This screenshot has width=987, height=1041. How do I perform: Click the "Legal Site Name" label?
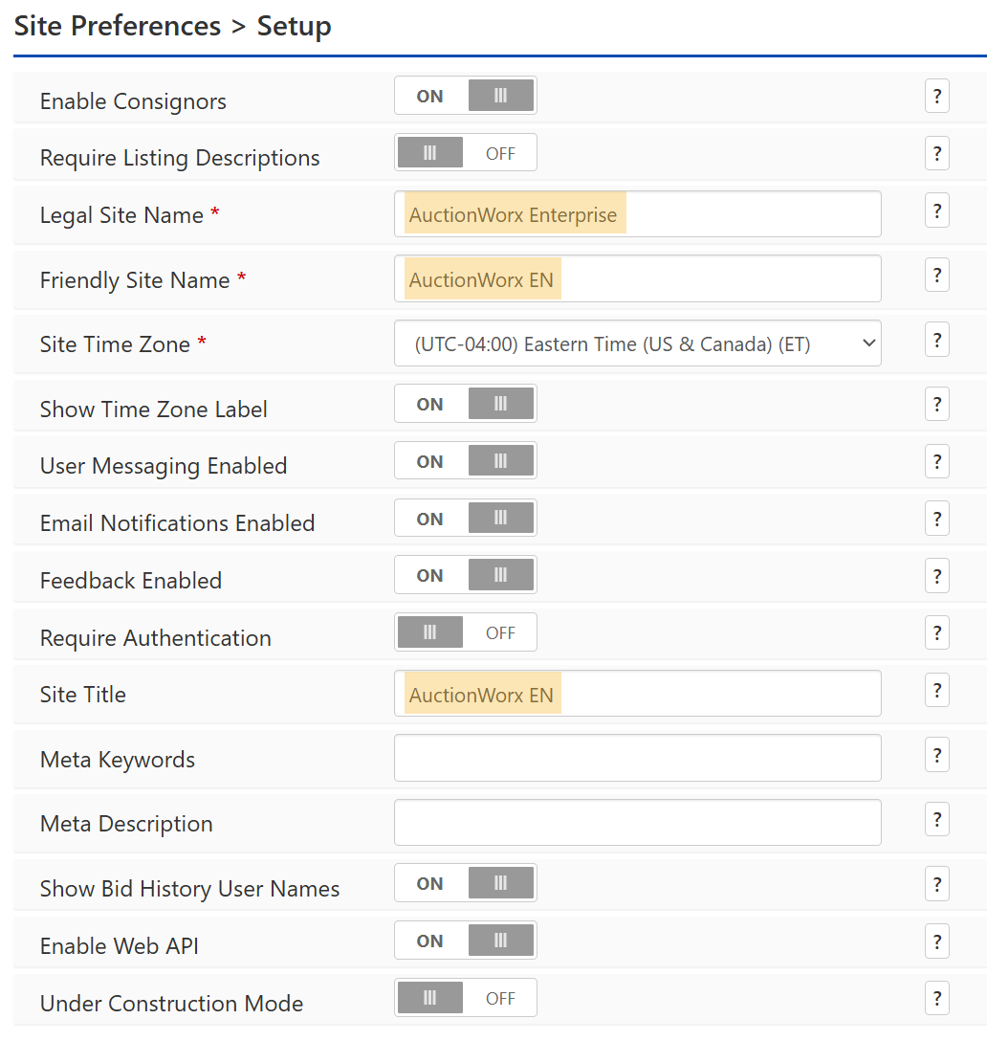pyautogui.click(x=121, y=215)
